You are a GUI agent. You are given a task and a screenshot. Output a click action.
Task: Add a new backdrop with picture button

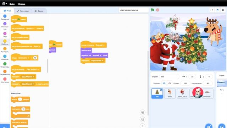tap(222, 126)
